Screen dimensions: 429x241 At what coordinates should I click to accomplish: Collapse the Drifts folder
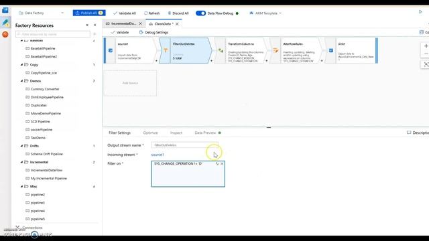[21, 146]
